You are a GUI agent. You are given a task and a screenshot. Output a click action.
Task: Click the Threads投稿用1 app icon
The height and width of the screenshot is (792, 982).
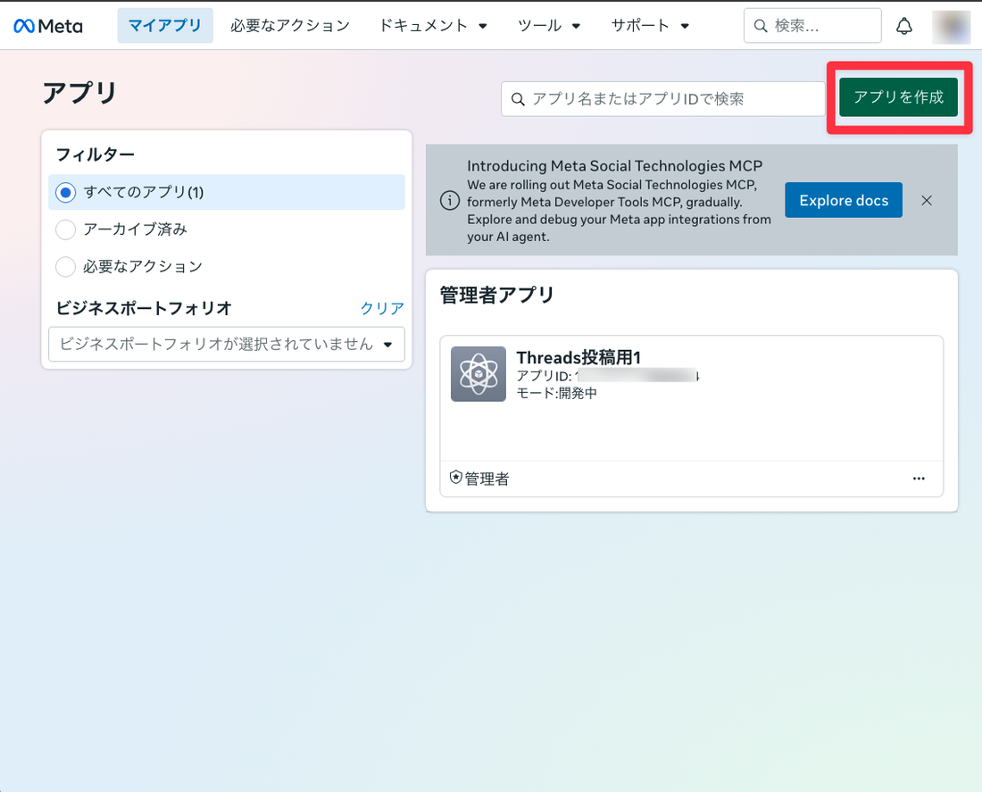tap(479, 374)
